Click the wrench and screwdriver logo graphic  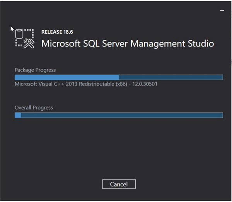click(29, 43)
